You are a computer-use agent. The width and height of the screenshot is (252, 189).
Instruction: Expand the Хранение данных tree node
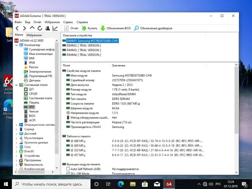[17, 143]
